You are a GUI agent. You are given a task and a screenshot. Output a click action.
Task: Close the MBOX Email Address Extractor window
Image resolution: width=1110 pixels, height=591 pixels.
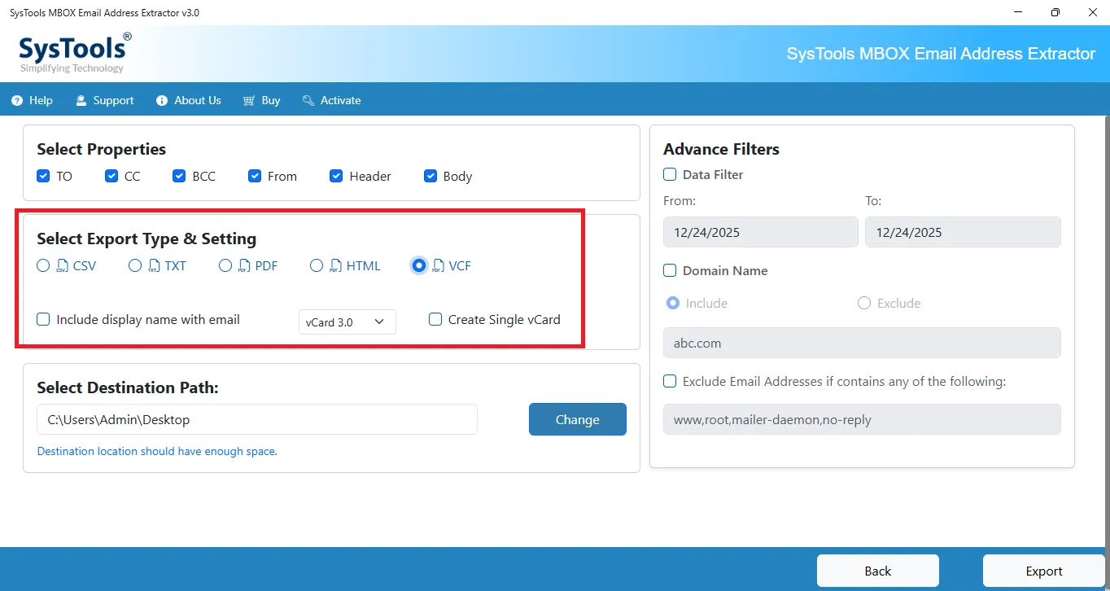pyautogui.click(x=1091, y=12)
